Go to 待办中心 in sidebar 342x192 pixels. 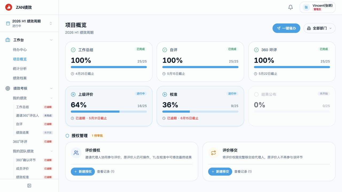click(x=20, y=50)
